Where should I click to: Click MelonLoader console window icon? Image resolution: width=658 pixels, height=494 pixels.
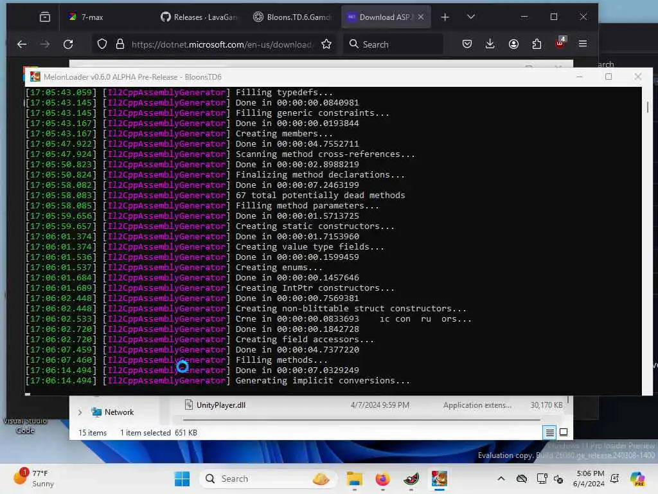pos(35,77)
